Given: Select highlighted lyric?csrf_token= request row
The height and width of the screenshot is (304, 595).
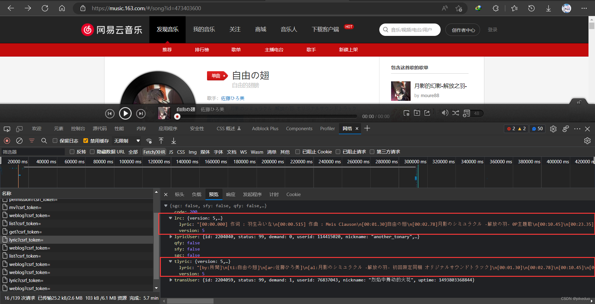Looking at the screenshot, I should pyautogui.click(x=77, y=240).
